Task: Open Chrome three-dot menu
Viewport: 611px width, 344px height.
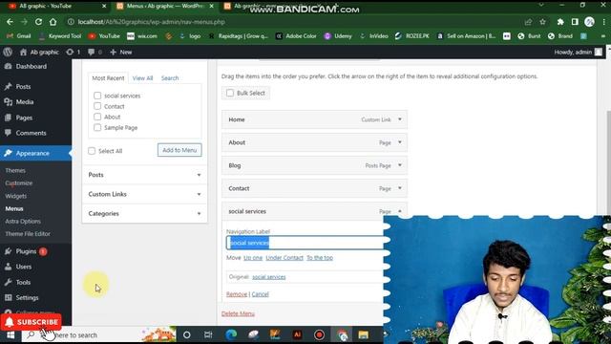Action: (x=603, y=22)
